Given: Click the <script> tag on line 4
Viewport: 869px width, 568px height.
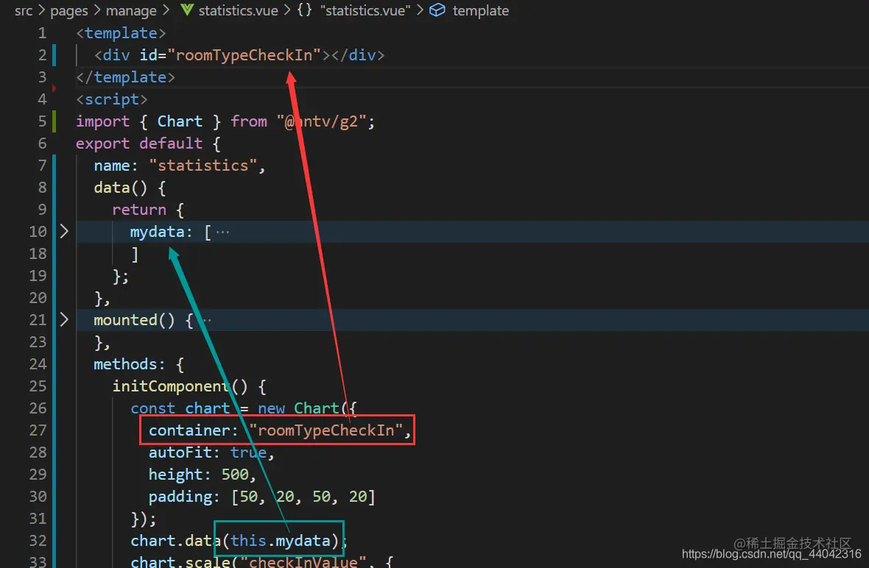Looking at the screenshot, I should point(111,99).
